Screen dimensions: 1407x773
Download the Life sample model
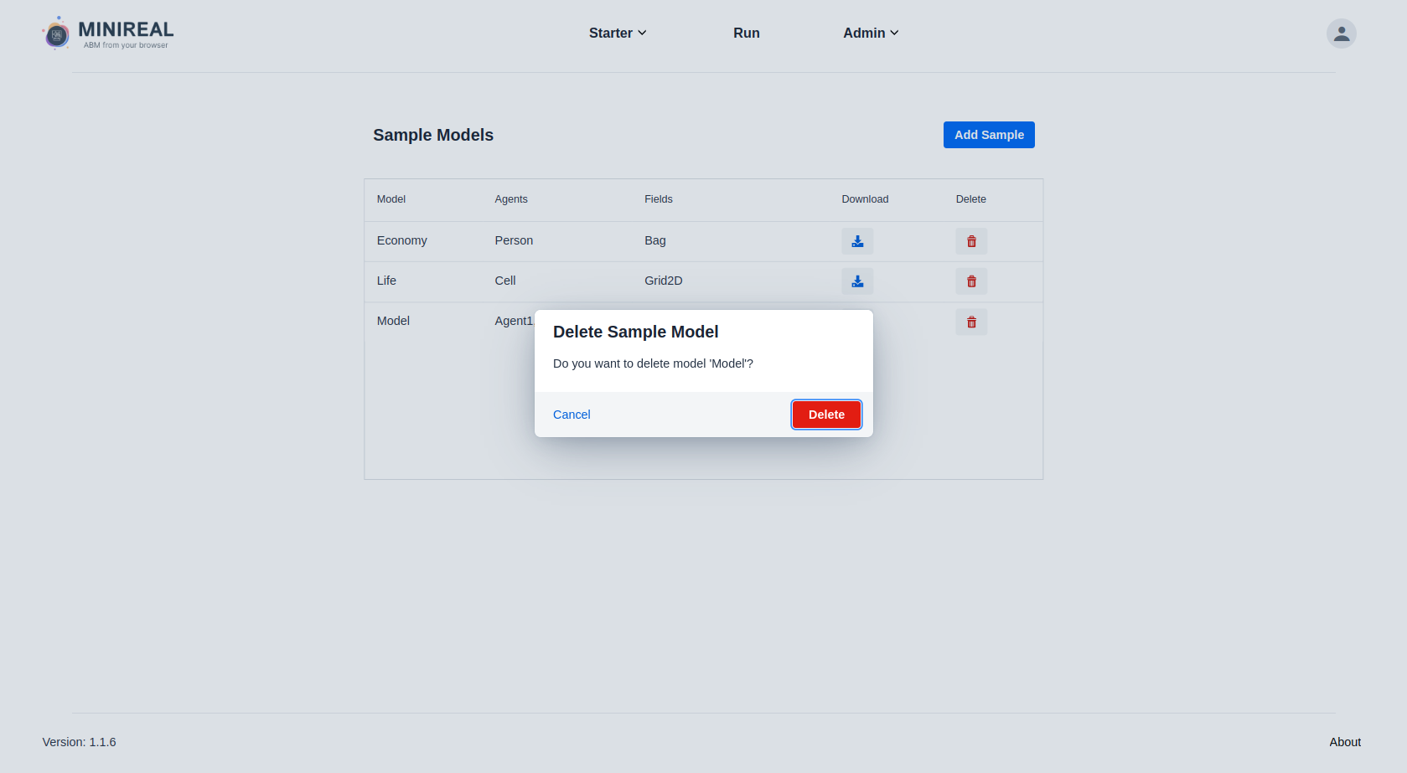pos(857,281)
